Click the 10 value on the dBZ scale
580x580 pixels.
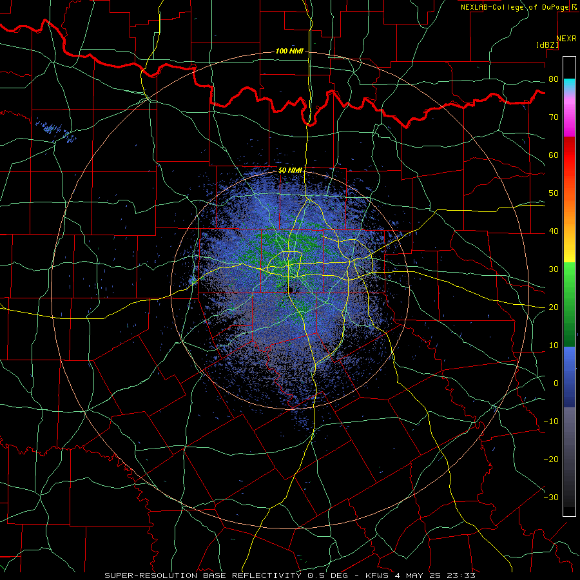click(x=554, y=345)
